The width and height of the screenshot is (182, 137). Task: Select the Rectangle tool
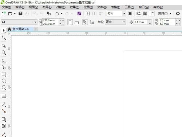pyautogui.click(x=4, y=74)
